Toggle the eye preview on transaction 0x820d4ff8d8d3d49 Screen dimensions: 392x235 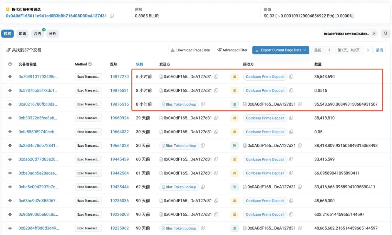(x=10, y=228)
